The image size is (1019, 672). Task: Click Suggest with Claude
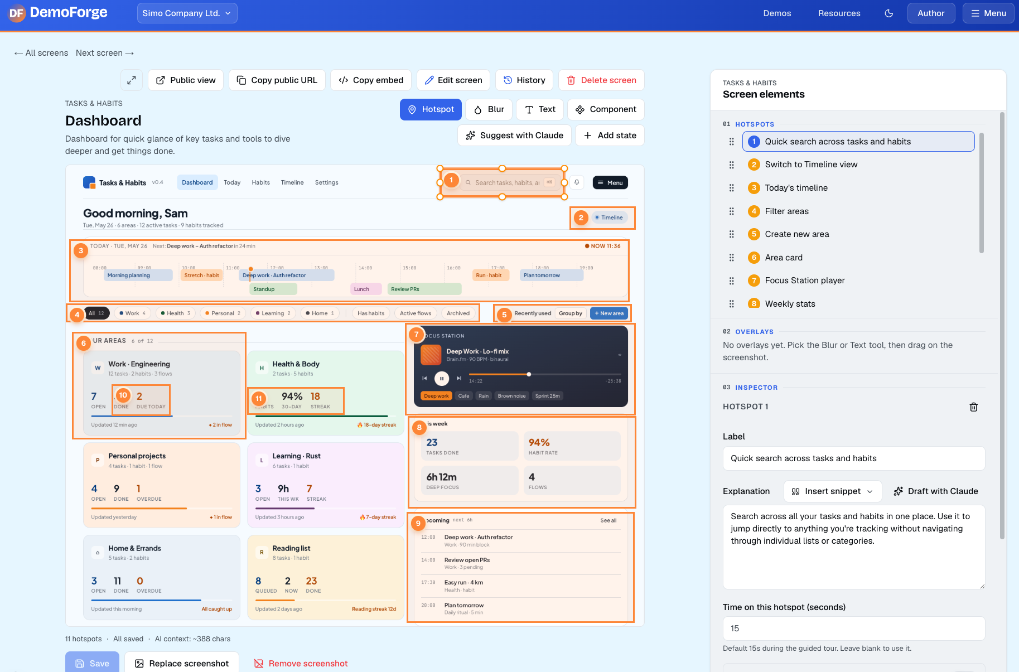click(514, 136)
